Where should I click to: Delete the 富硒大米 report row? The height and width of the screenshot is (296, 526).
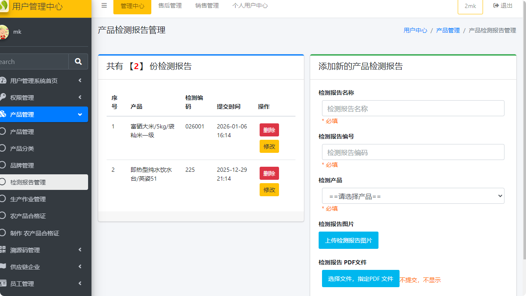click(x=269, y=130)
